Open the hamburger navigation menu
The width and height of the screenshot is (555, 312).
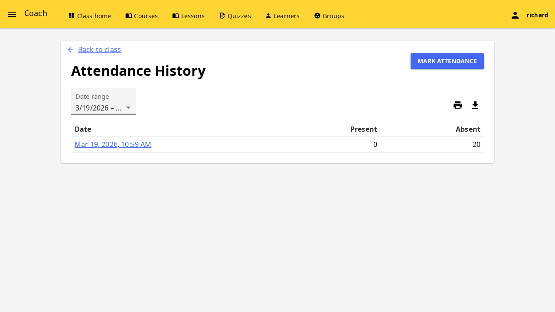(x=12, y=14)
